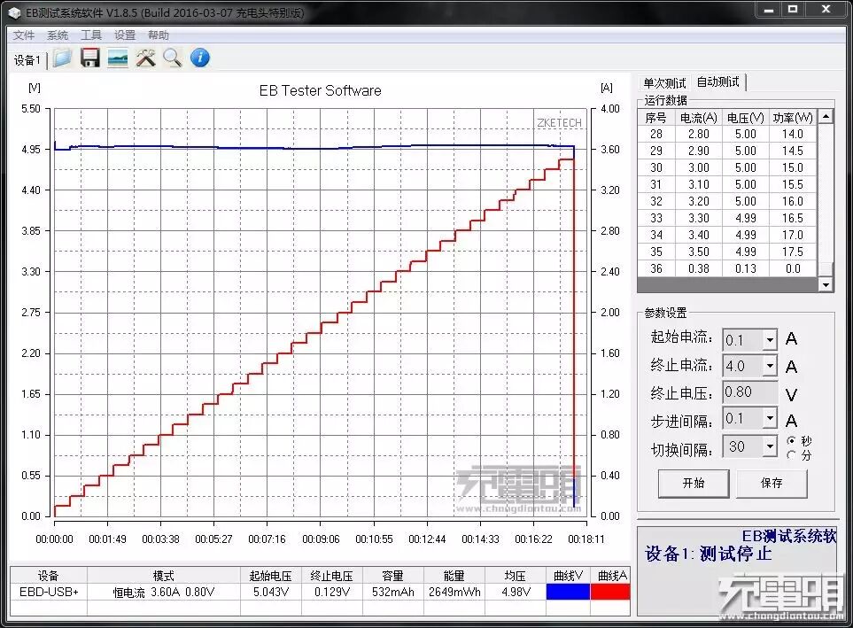Viewport: 853px width, 628px height.
Task: Click the 17.5 power cell
Action: [793, 252]
